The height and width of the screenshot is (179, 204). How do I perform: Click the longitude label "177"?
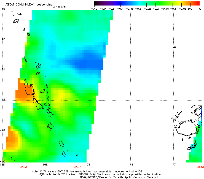(173, 165)
